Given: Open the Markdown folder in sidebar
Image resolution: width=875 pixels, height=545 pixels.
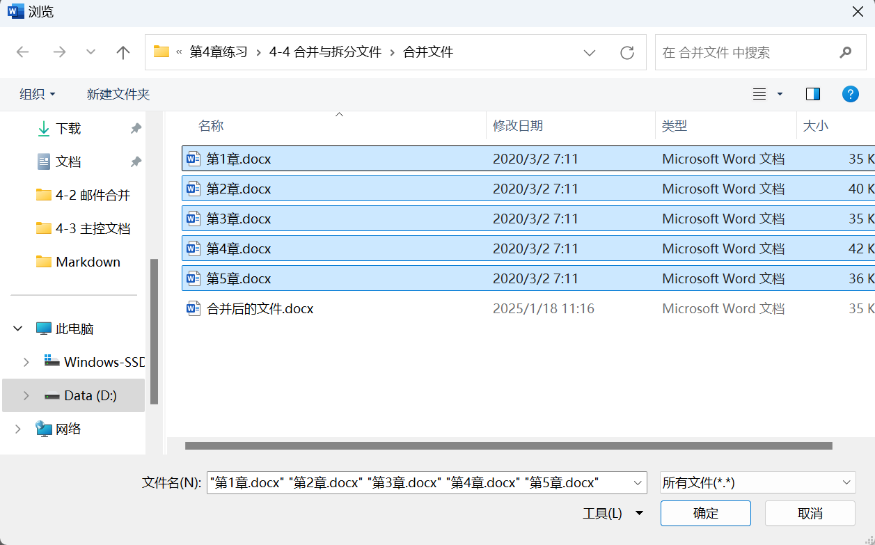Looking at the screenshot, I should click(78, 262).
